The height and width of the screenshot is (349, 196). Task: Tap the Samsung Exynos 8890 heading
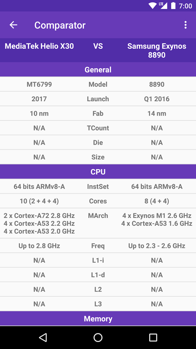[156, 50]
